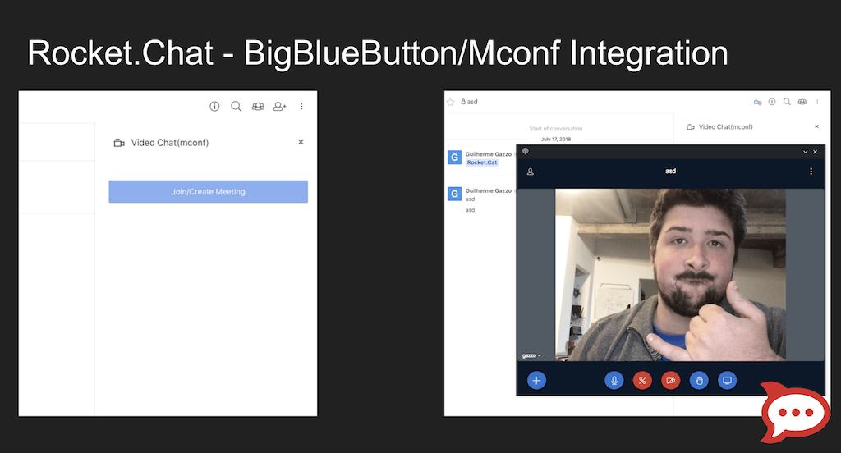Click the Guilherme Gazzo avatar beside asd messages
This screenshot has height=453, width=841.
454,194
